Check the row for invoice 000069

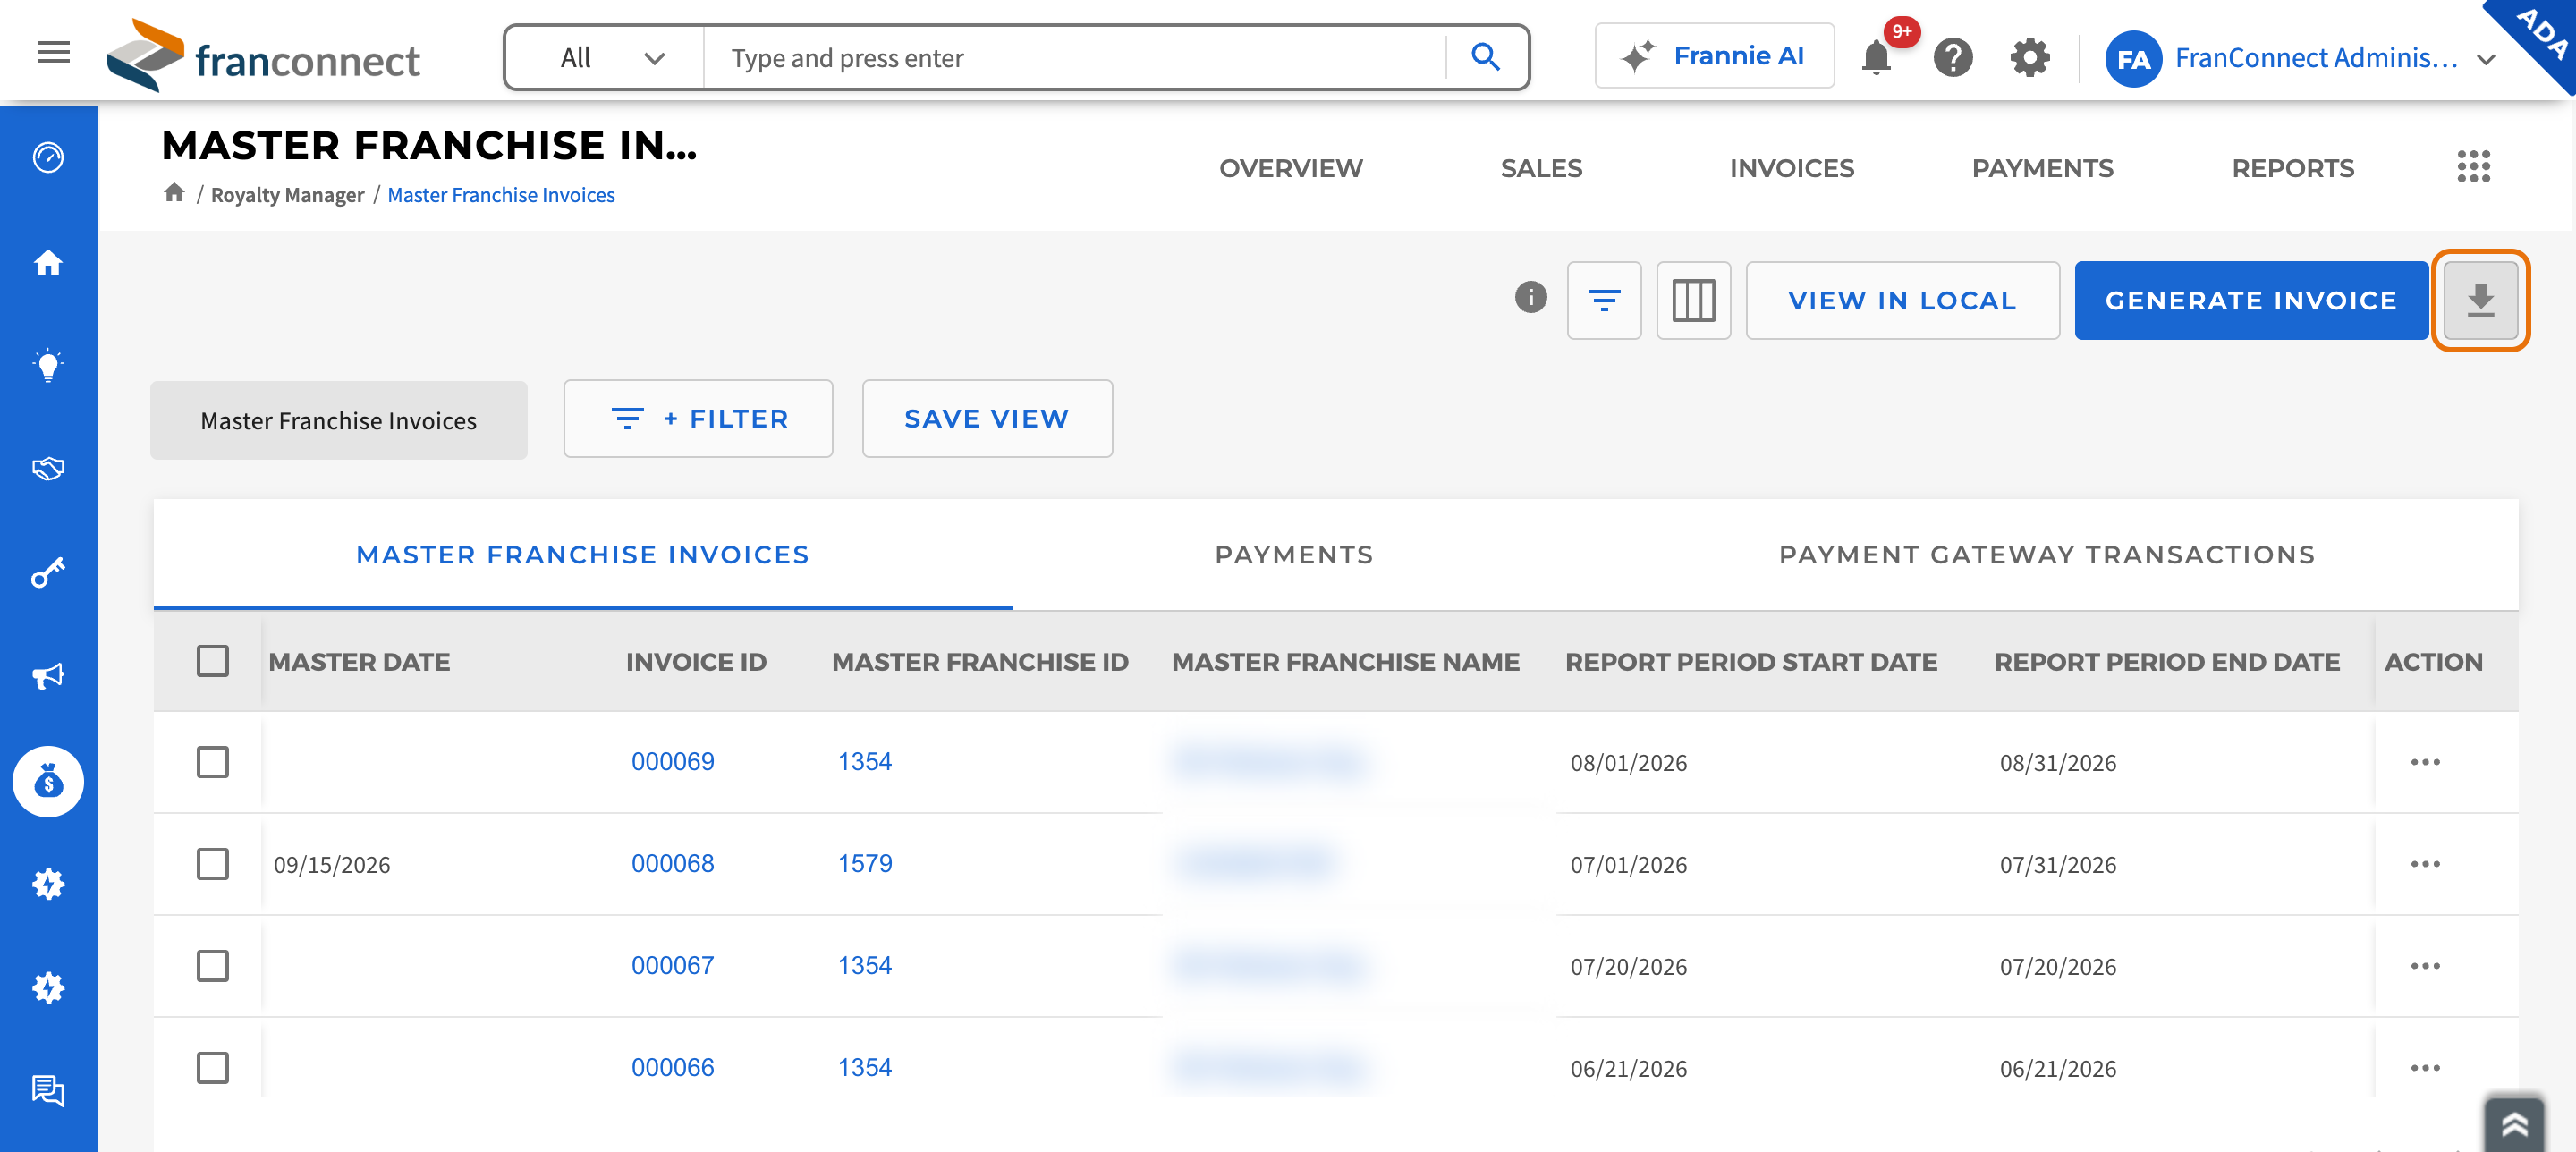212,762
